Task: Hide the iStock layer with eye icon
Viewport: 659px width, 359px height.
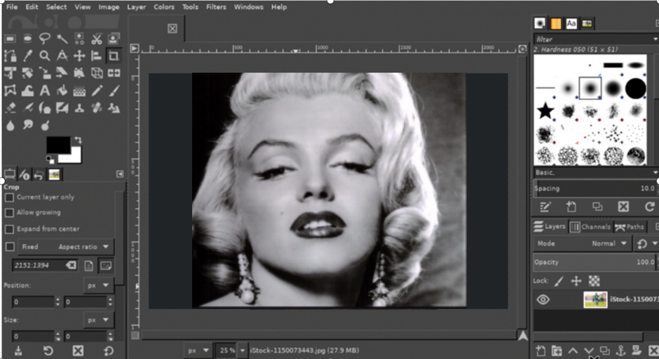Action: [x=543, y=300]
